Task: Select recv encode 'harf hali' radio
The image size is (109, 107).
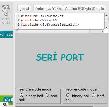Action: pyautogui.click(x=93, y=95)
